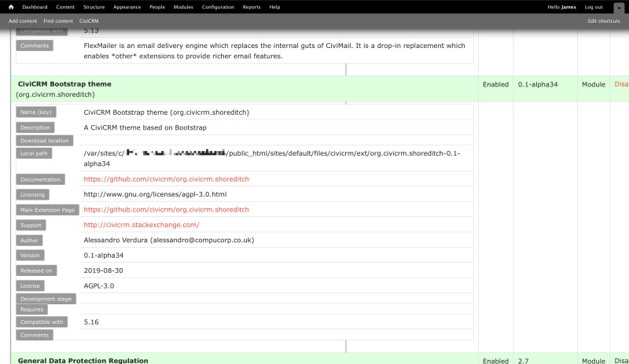Viewport: 629px width, 364px height.
Task: Open the Reports menu
Action: pos(252,7)
